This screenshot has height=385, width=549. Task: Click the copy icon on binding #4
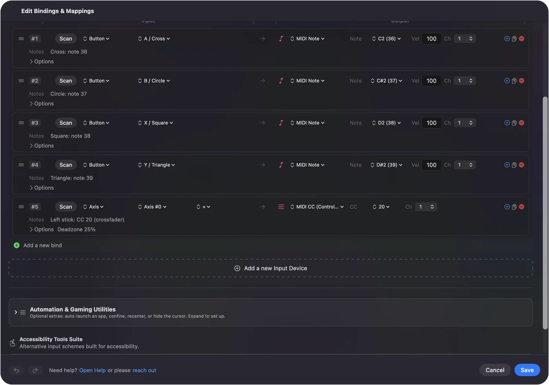[x=514, y=165]
